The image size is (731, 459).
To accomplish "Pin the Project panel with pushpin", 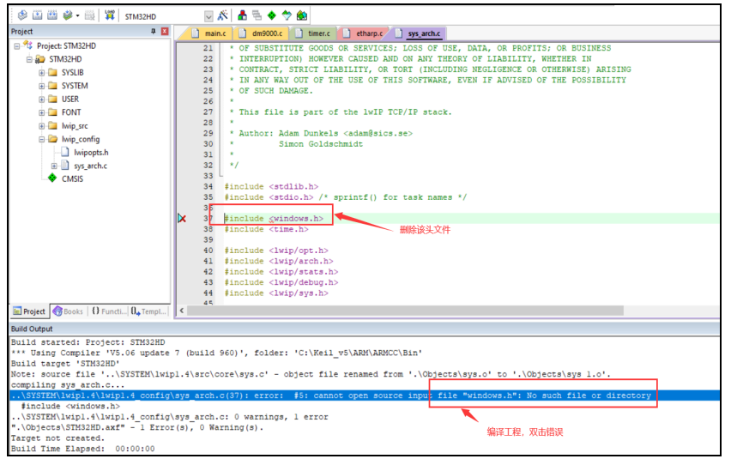I will pos(153,32).
